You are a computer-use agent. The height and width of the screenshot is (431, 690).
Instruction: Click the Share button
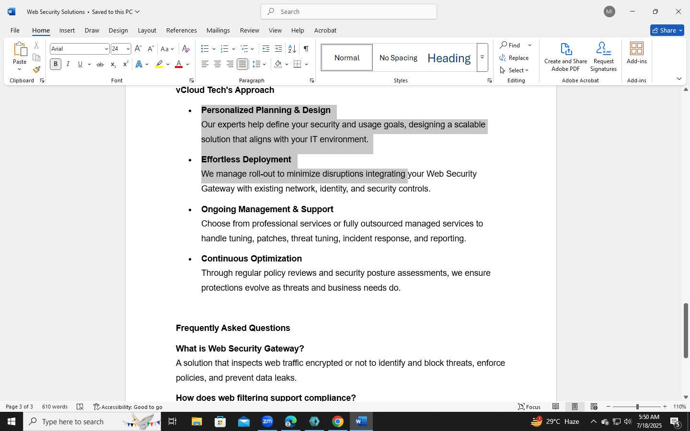pyautogui.click(x=667, y=30)
